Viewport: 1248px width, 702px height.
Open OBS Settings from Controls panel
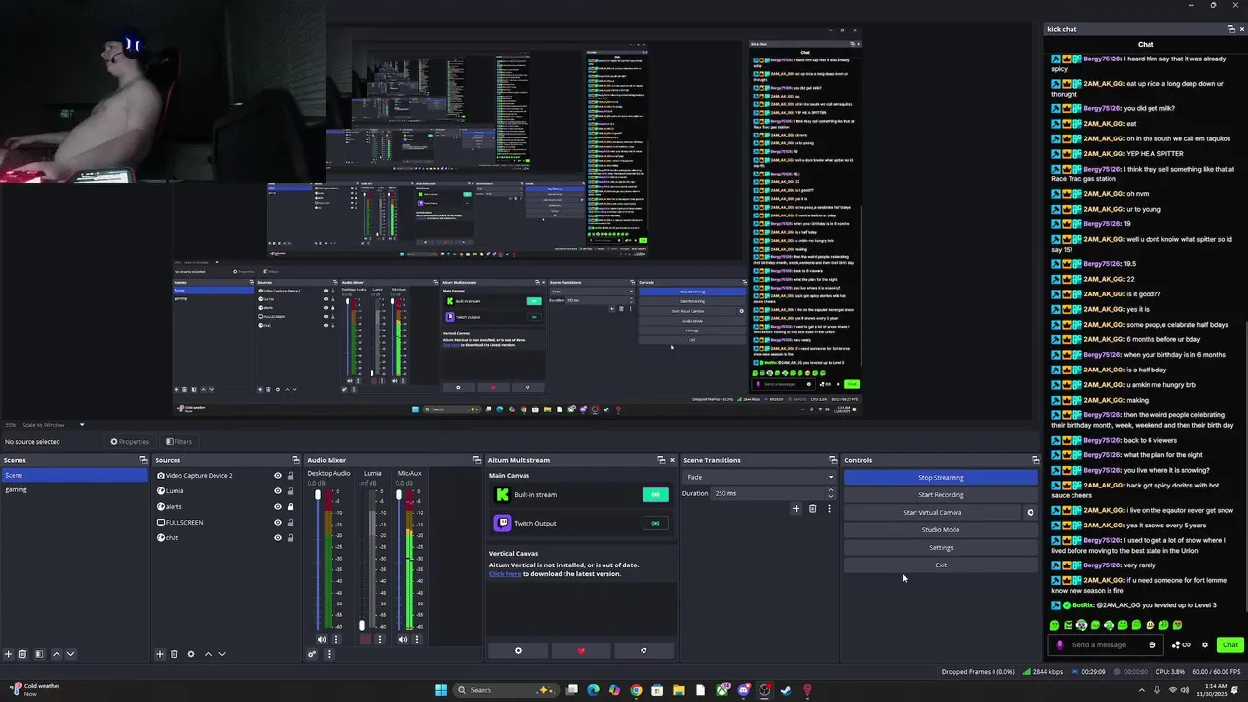pos(941,548)
